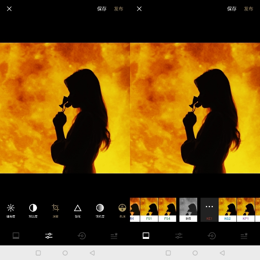Open the undo history icon on the adjustment tools screen
Image resolution: width=260 pixels, height=260 pixels.
[82, 236]
